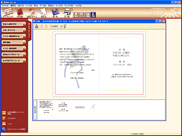Select the ○○○○年○月吉日 date line
Screen dimensions: 182x136
click(77, 73)
